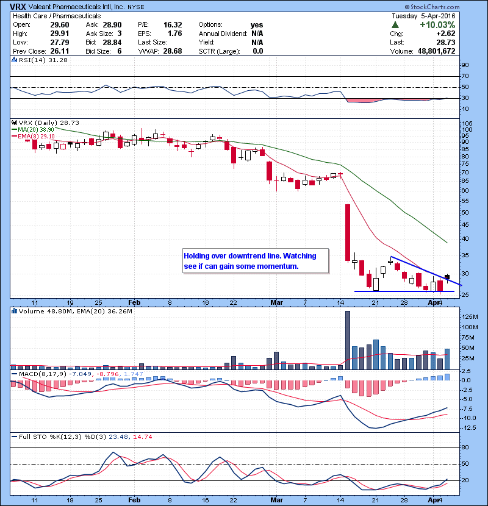Click the Ask Size value 3
Image resolution: width=488 pixels, height=506 pixels.
[120, 34]
